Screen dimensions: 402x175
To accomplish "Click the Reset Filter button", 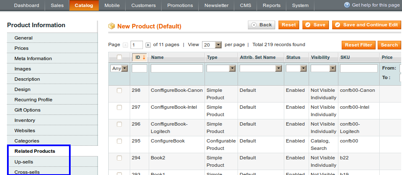I will click(359, 45).
